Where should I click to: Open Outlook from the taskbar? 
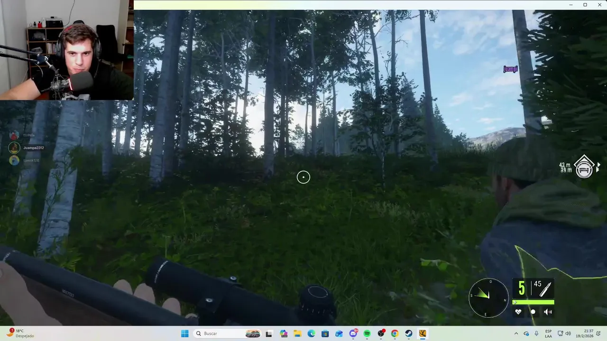coord(339,333)
